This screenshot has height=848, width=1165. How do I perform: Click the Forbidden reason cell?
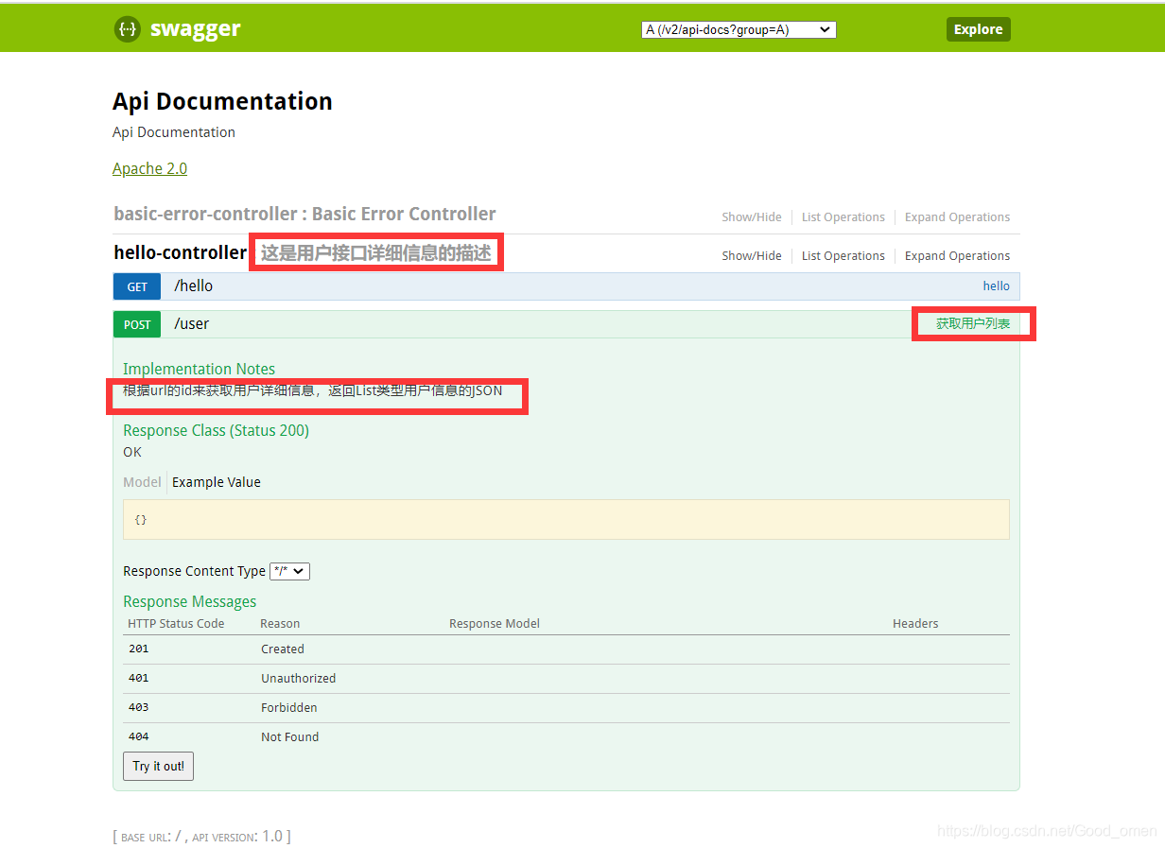289,707
